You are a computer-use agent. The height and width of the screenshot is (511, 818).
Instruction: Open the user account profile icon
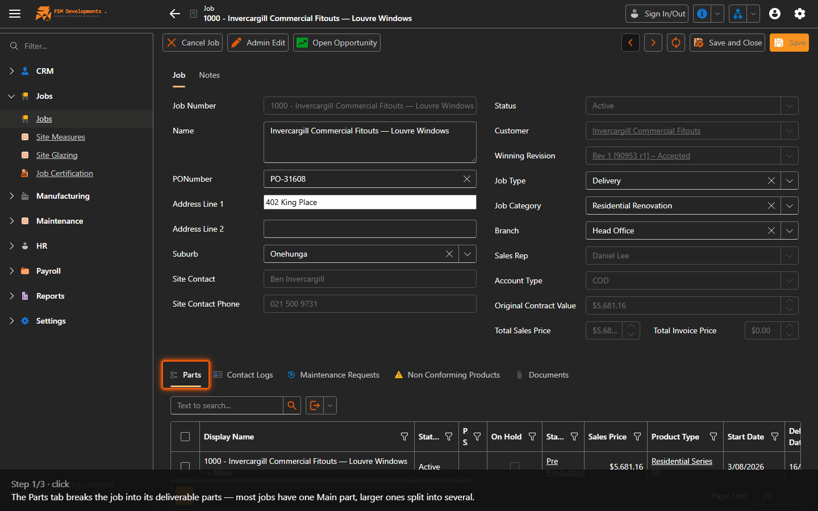(x=775, y=14)
